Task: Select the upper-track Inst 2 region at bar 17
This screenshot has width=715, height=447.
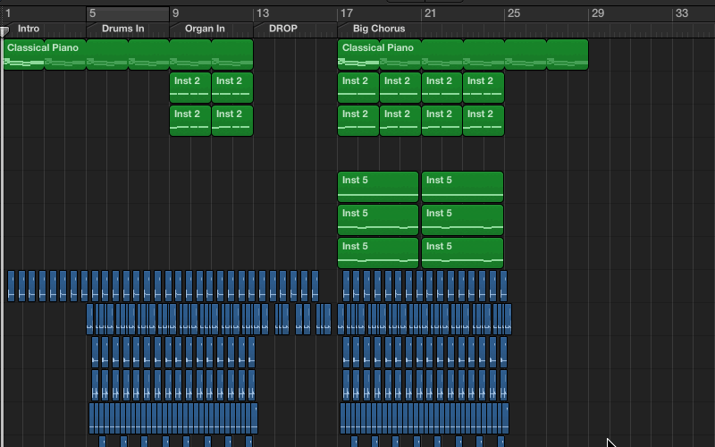Action: click(358, 87)
